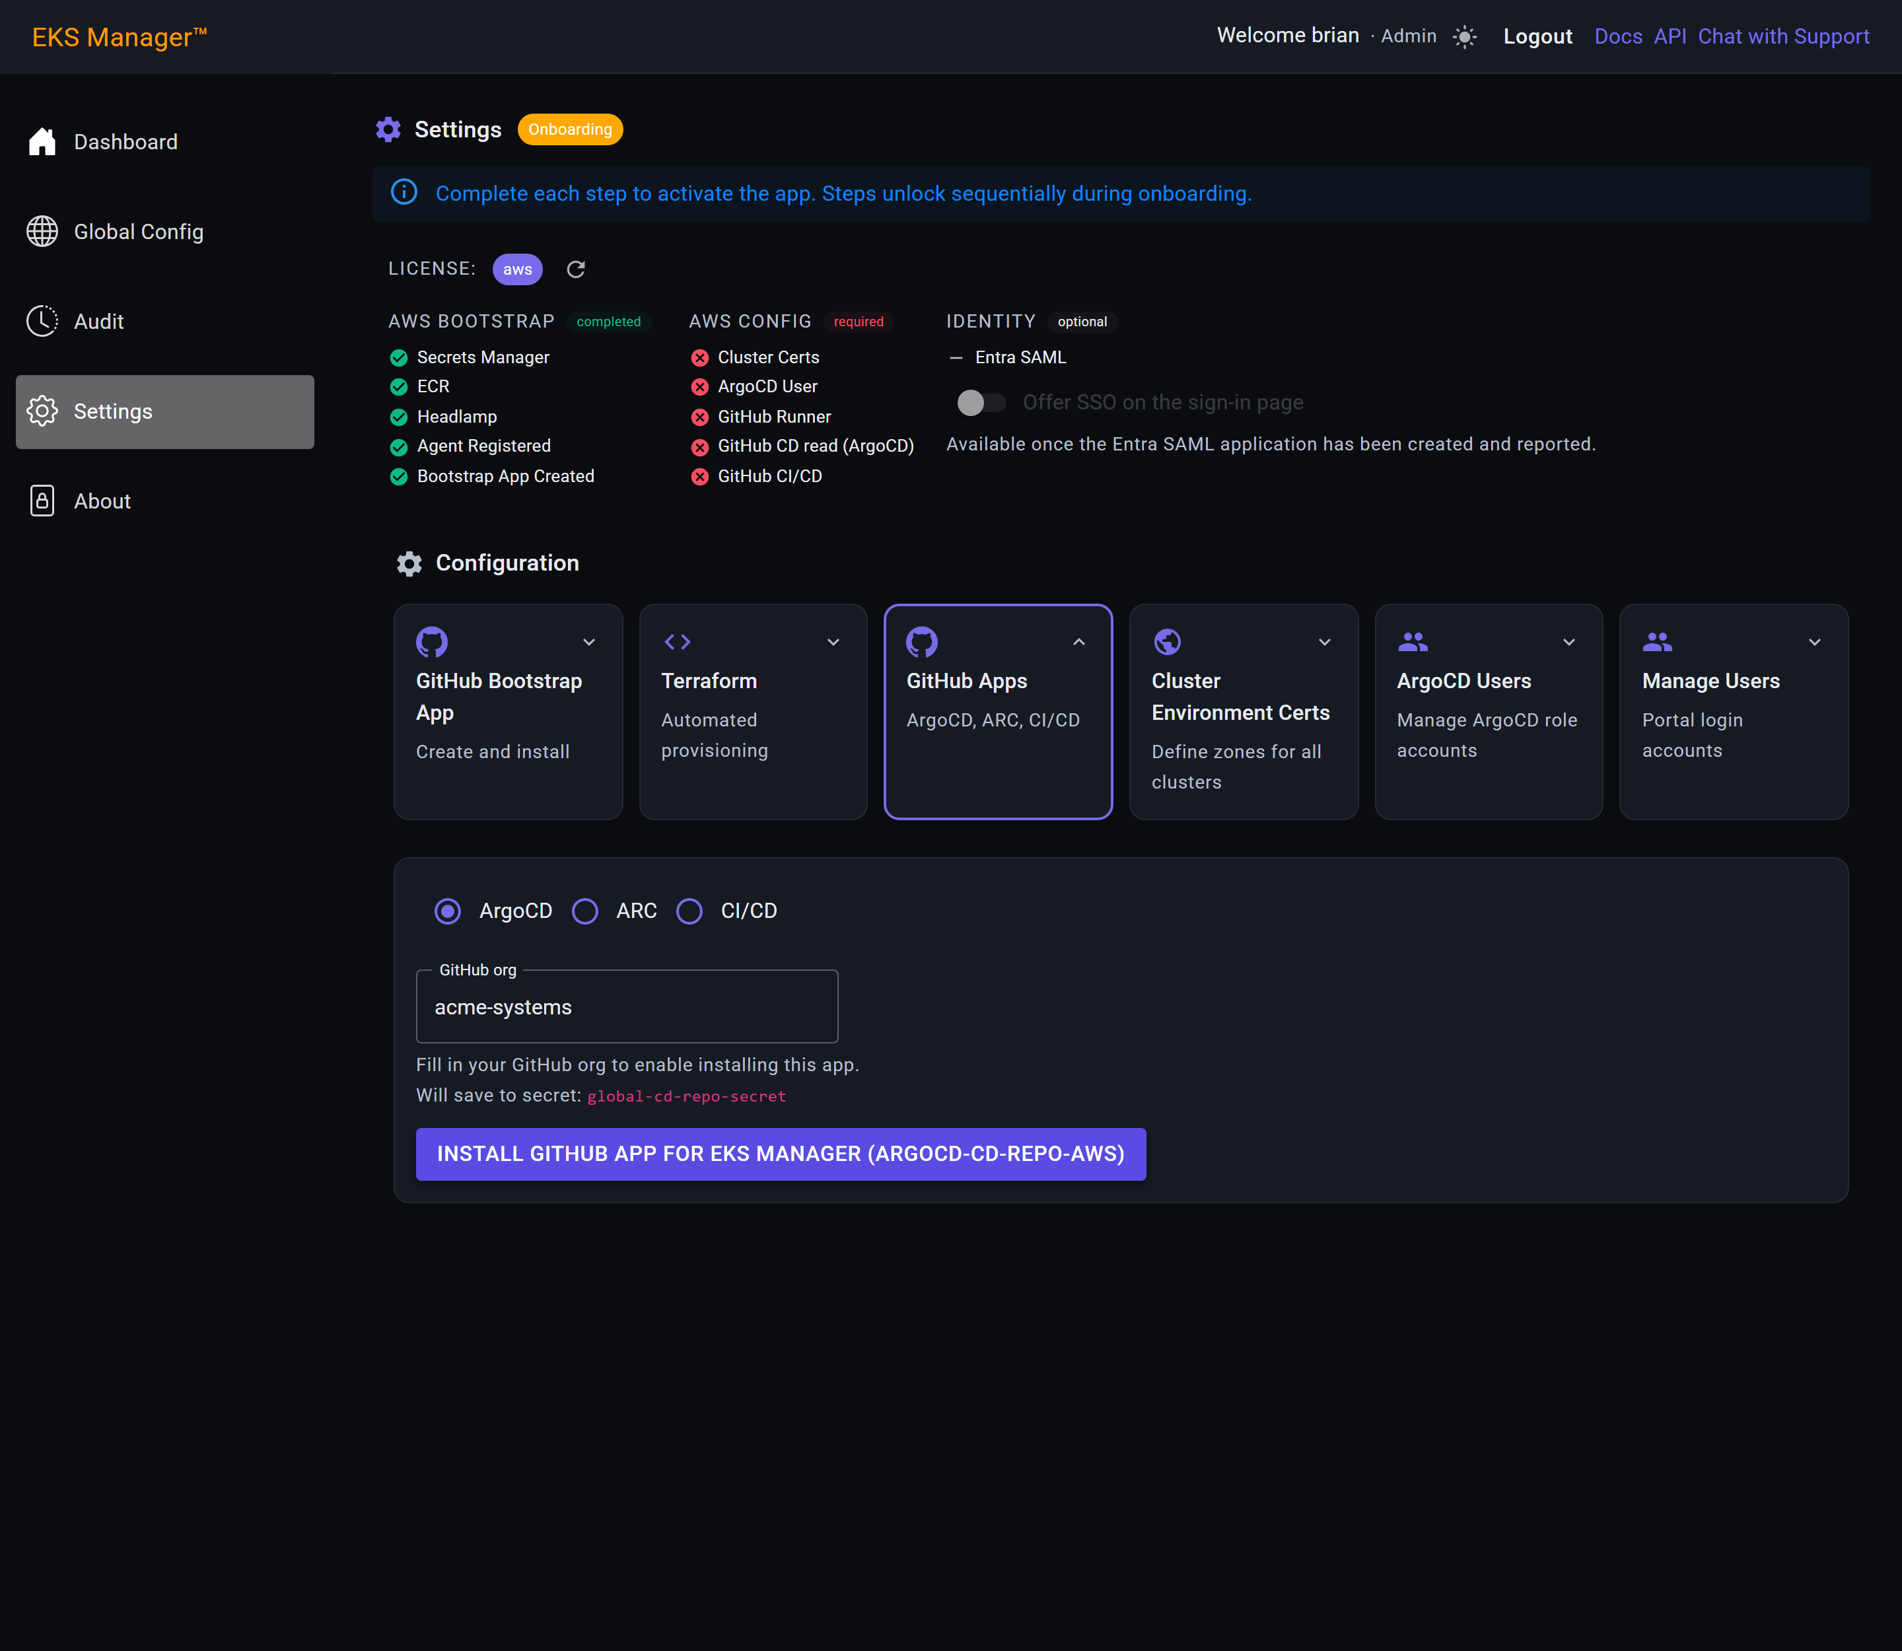Click the global-cd-repo-secret secret name

pos(687,1096)
